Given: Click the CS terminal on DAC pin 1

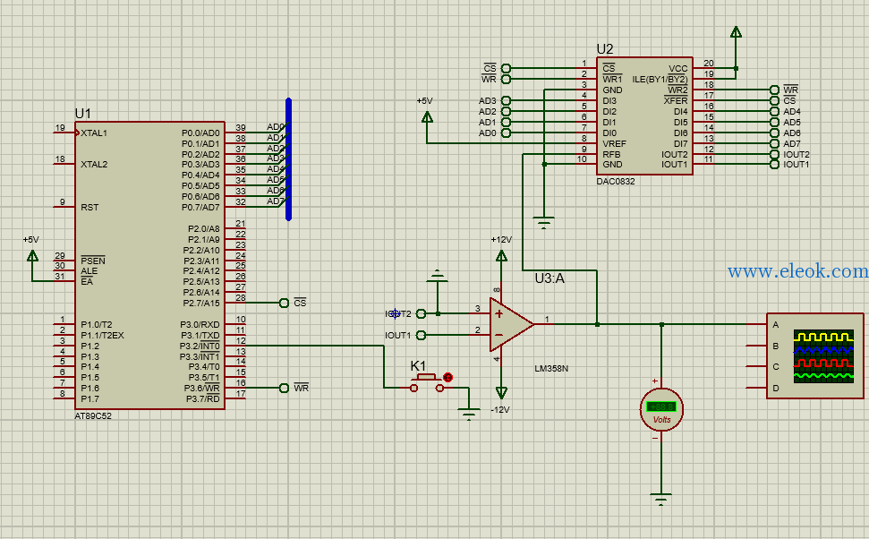Looking at the screenshot, I should [506, 68].
